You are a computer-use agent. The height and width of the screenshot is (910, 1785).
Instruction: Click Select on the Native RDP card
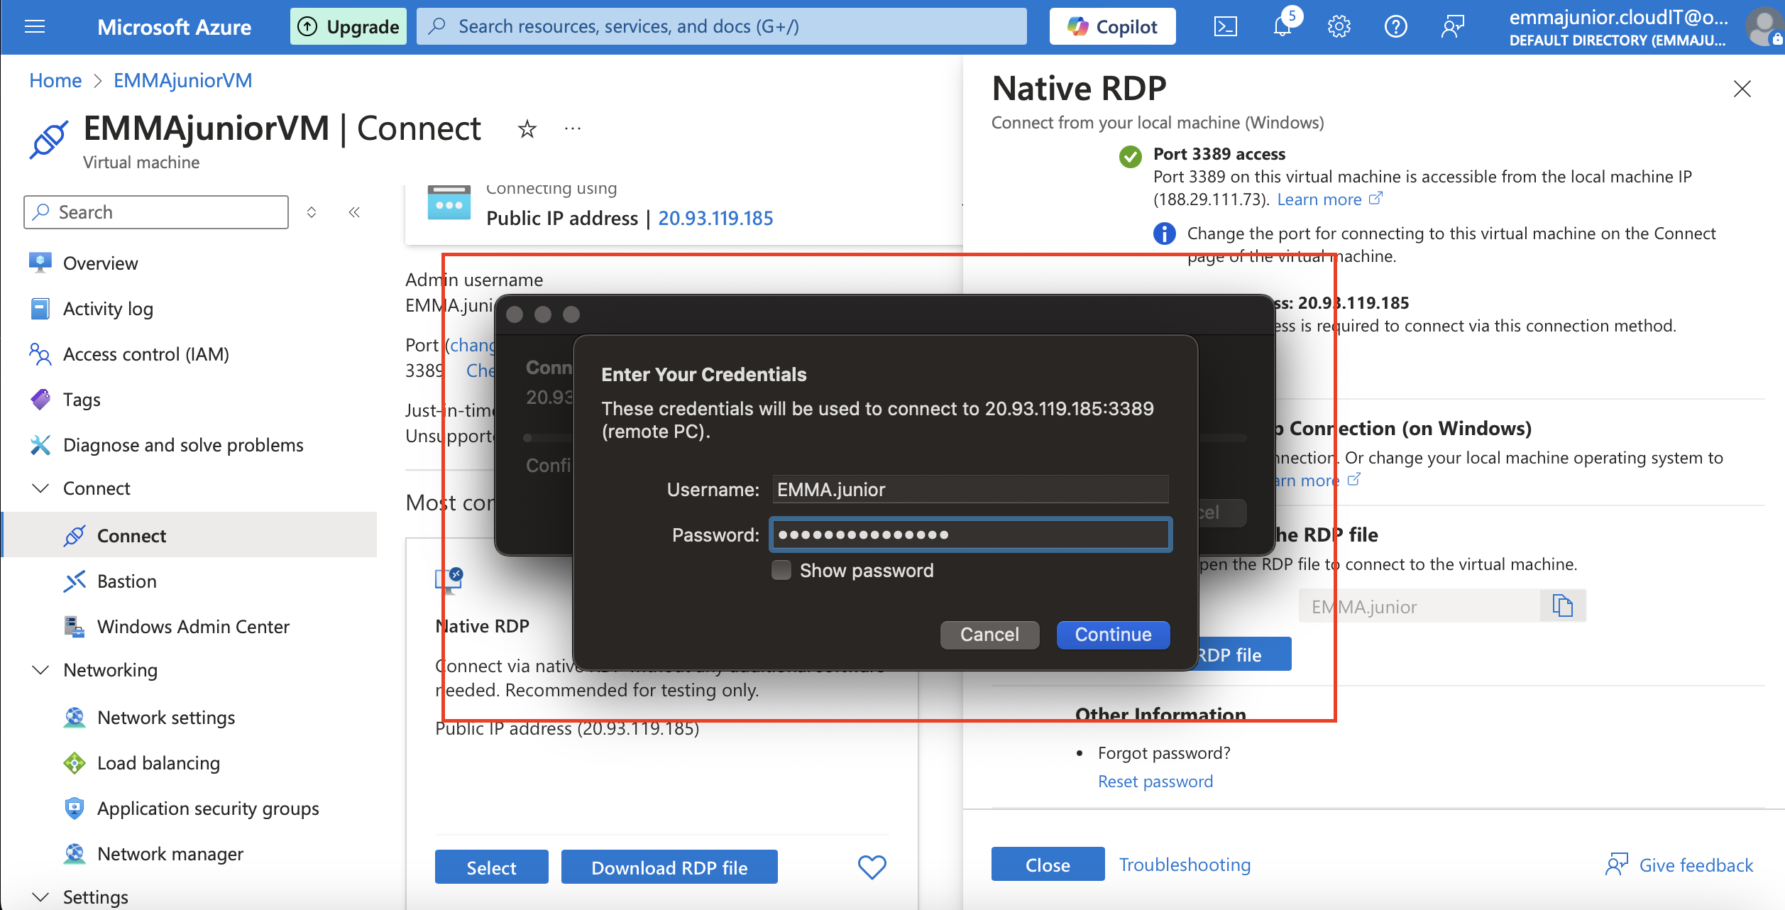[x=491, y=867]
